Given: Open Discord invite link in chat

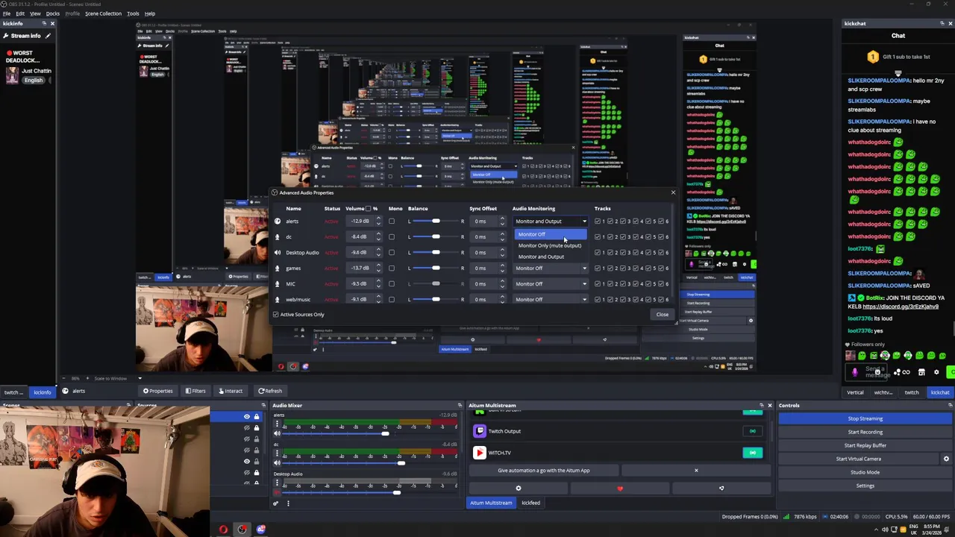Looking at the screenshot, I should (900, 307).
